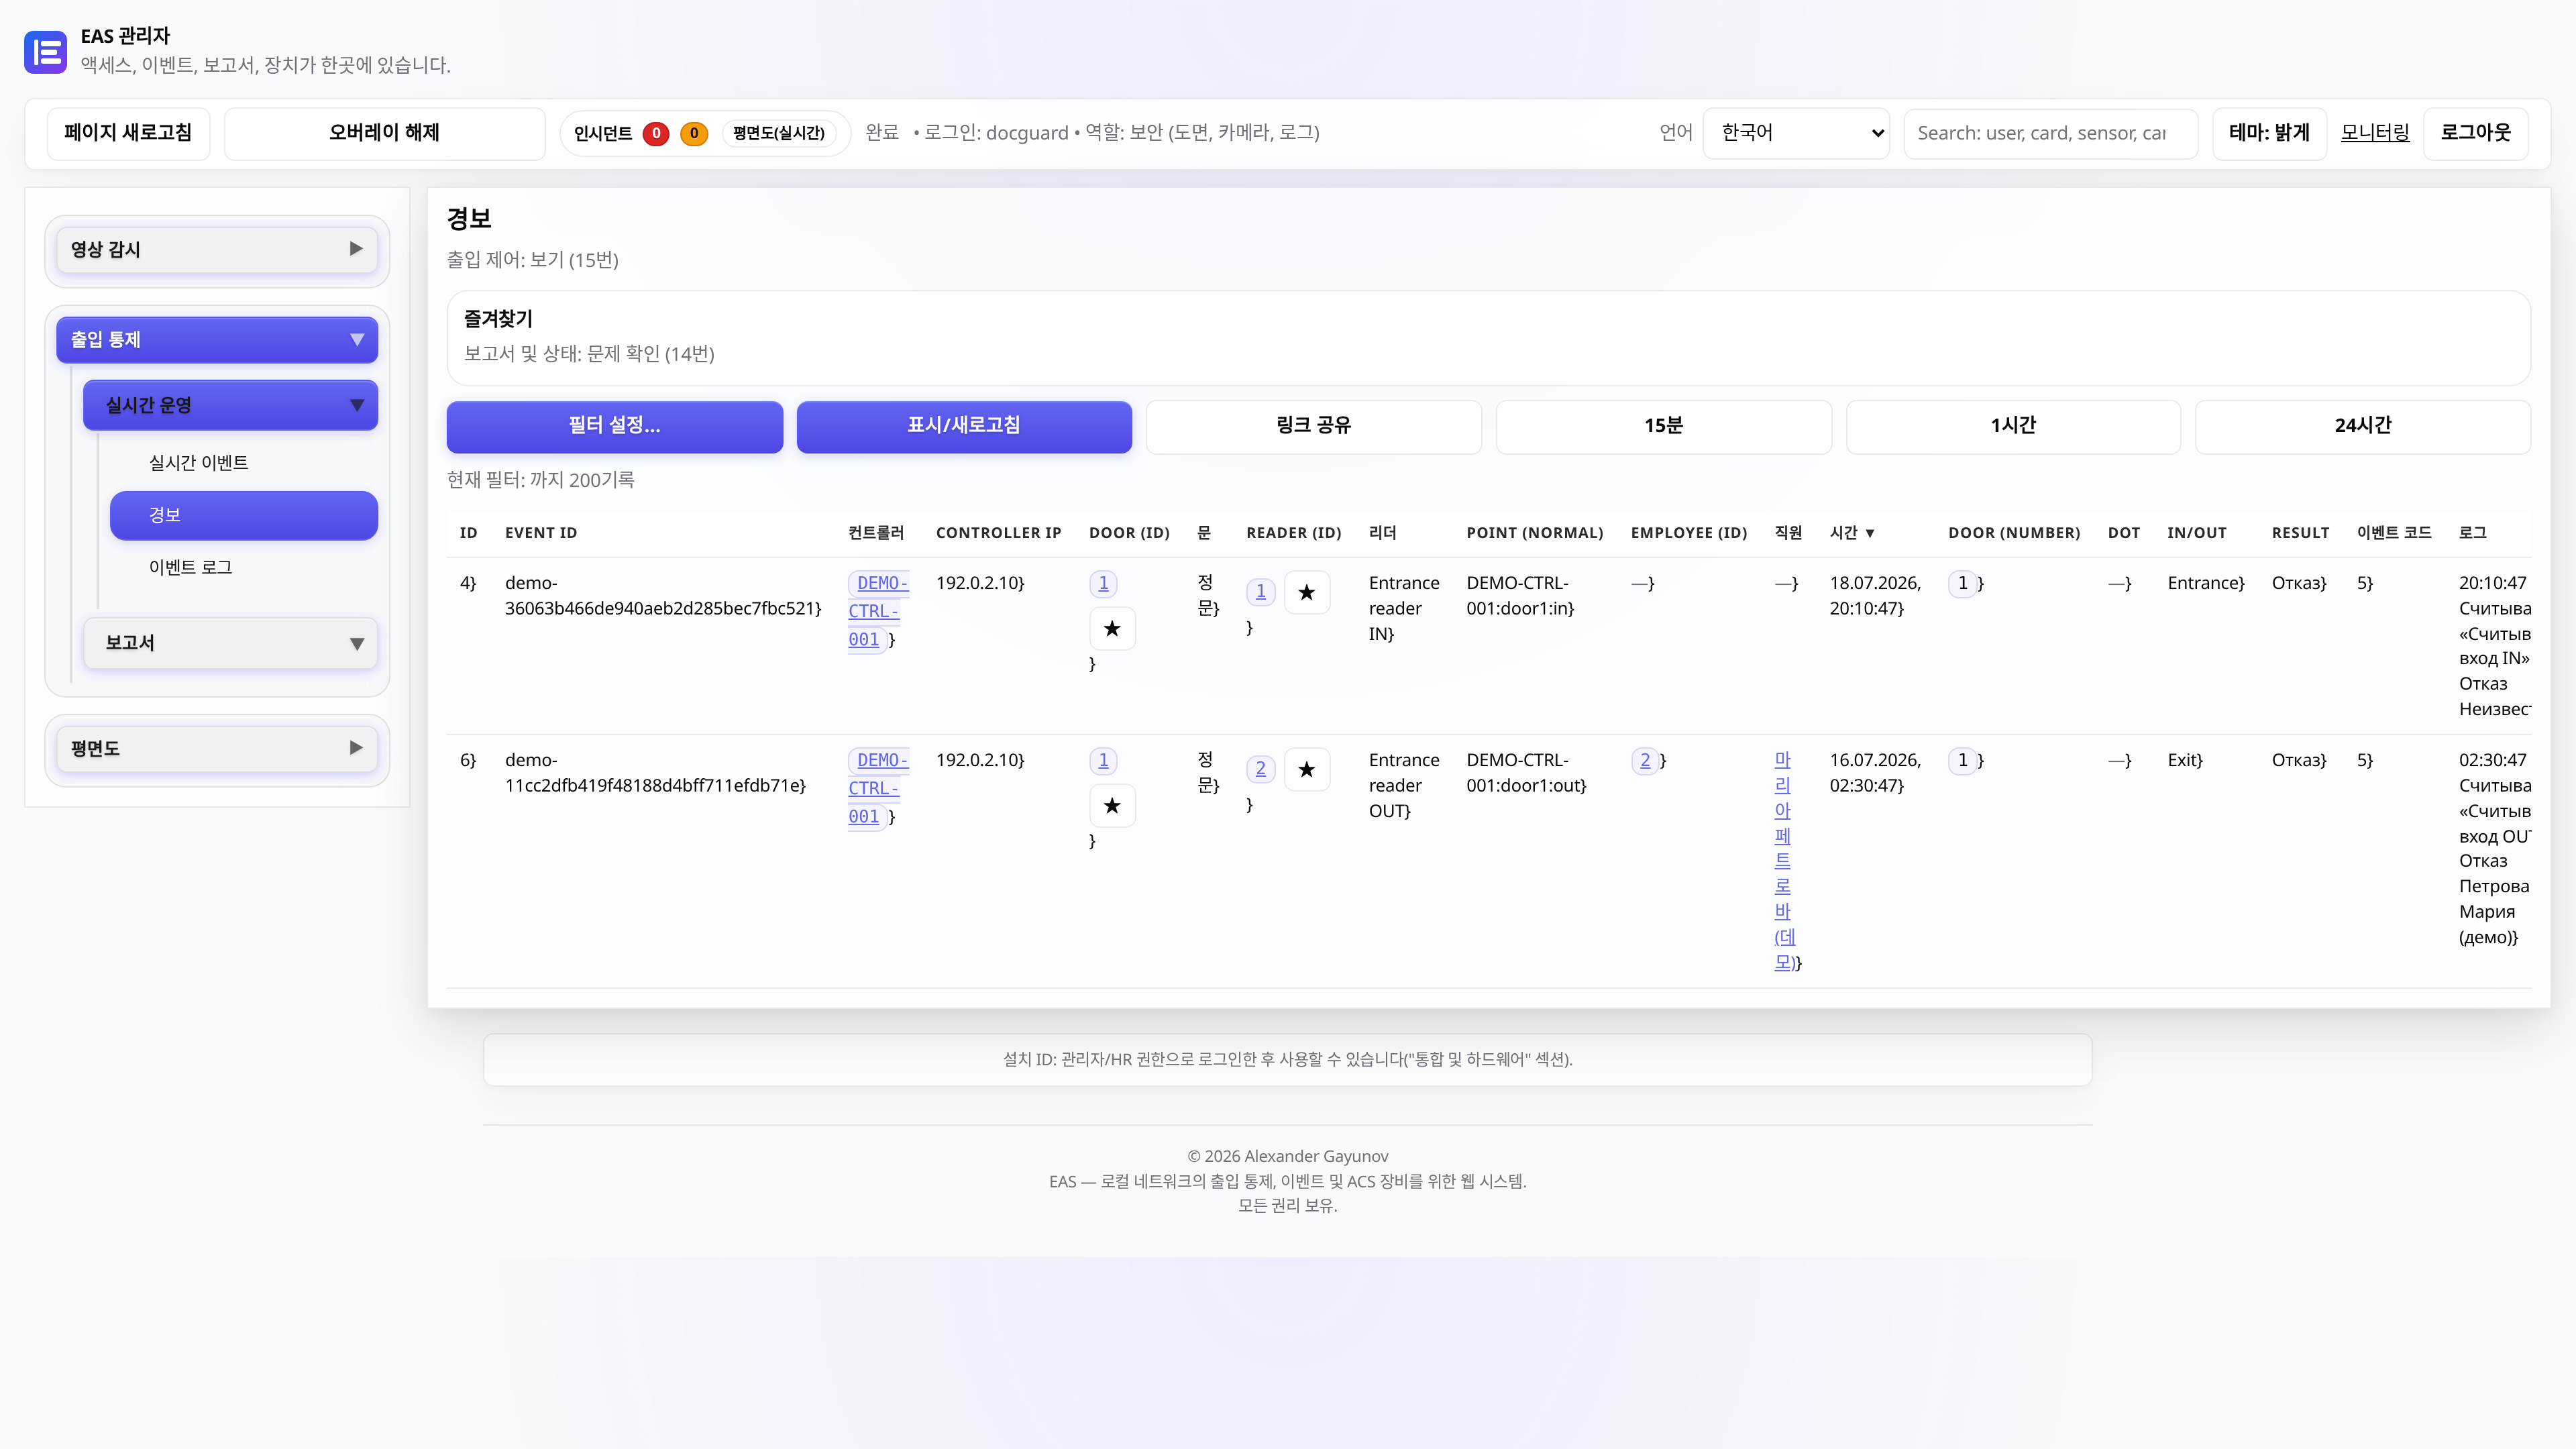This screenshot has width=2576, height=1449.
Task: Click the orange incident counter badge
Action: tap(694, 133)
